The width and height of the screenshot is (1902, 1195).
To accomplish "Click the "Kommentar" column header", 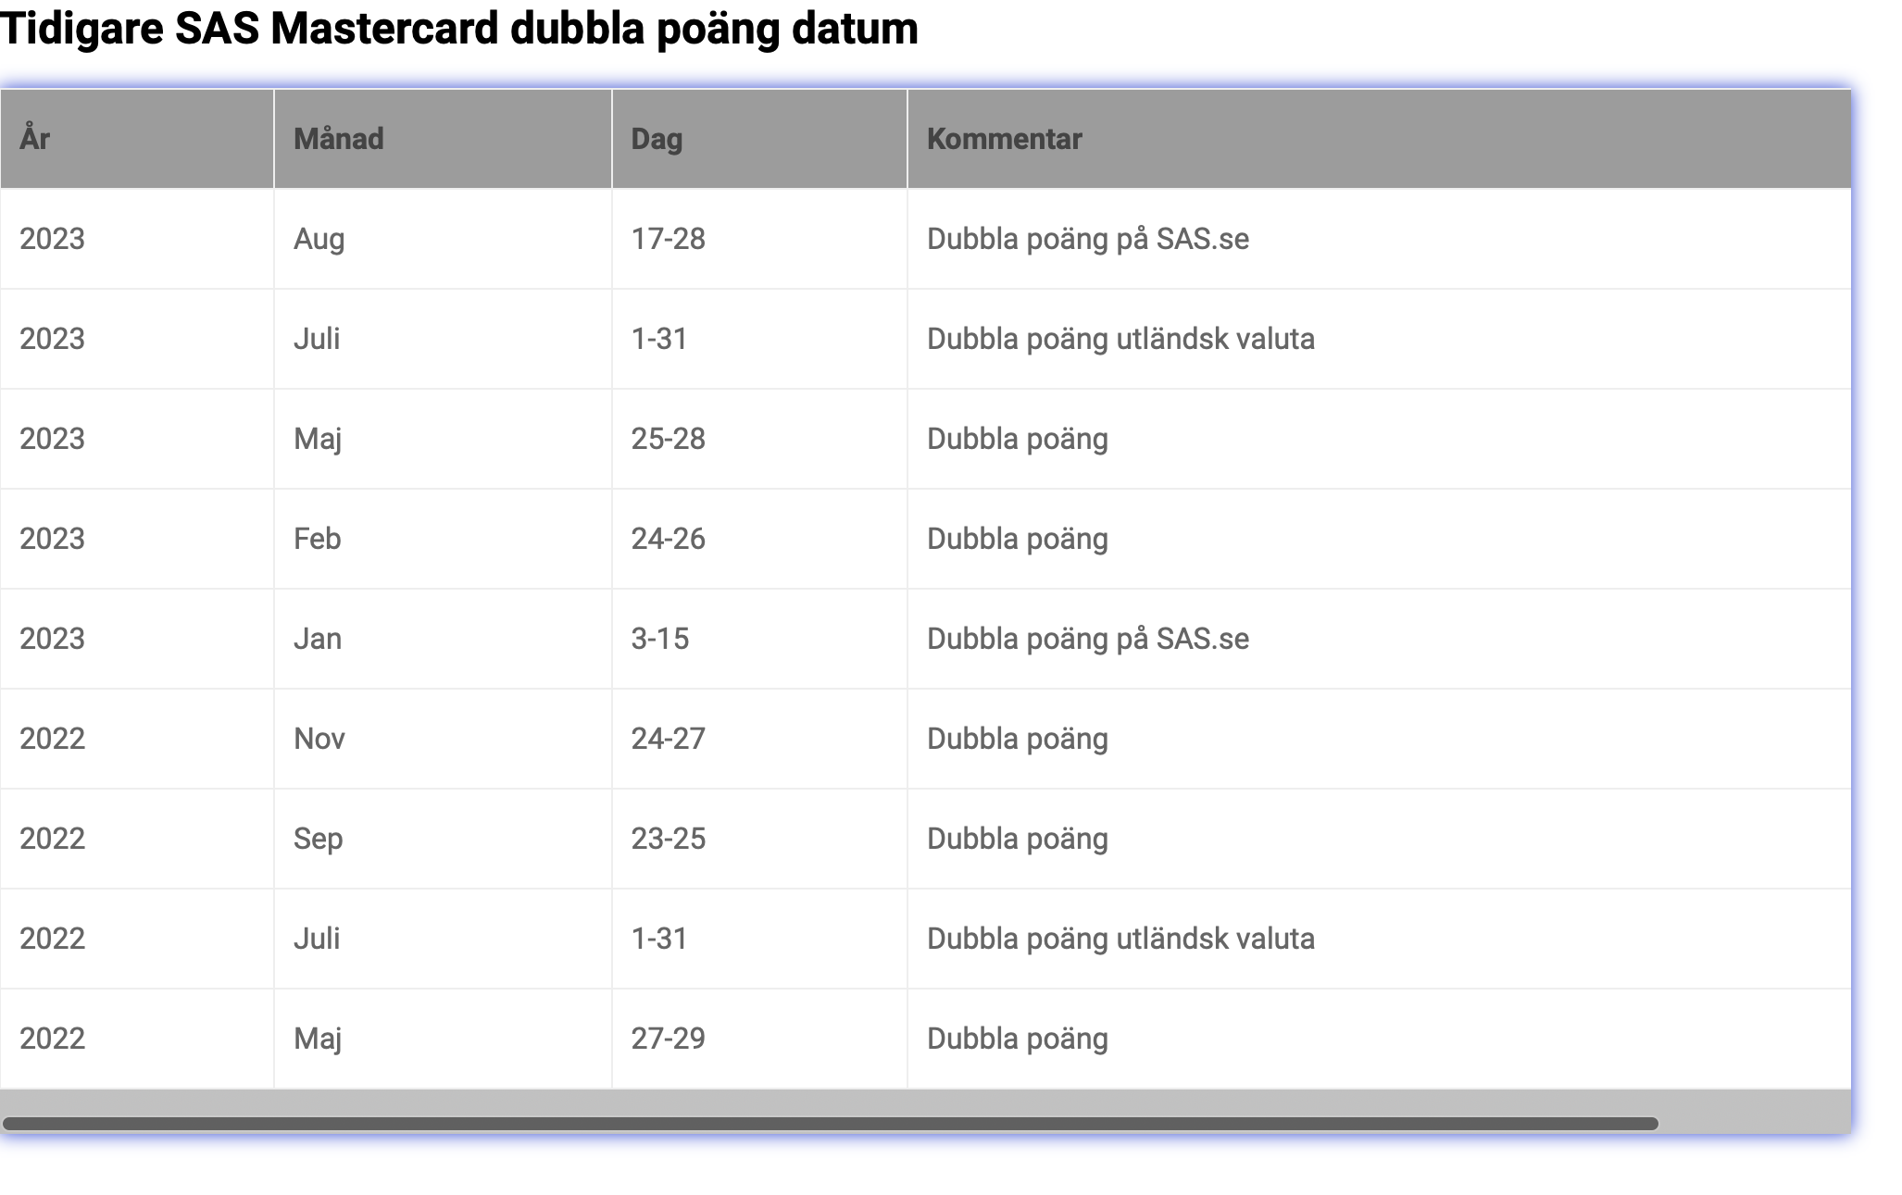I will [x=1004, y=139].
